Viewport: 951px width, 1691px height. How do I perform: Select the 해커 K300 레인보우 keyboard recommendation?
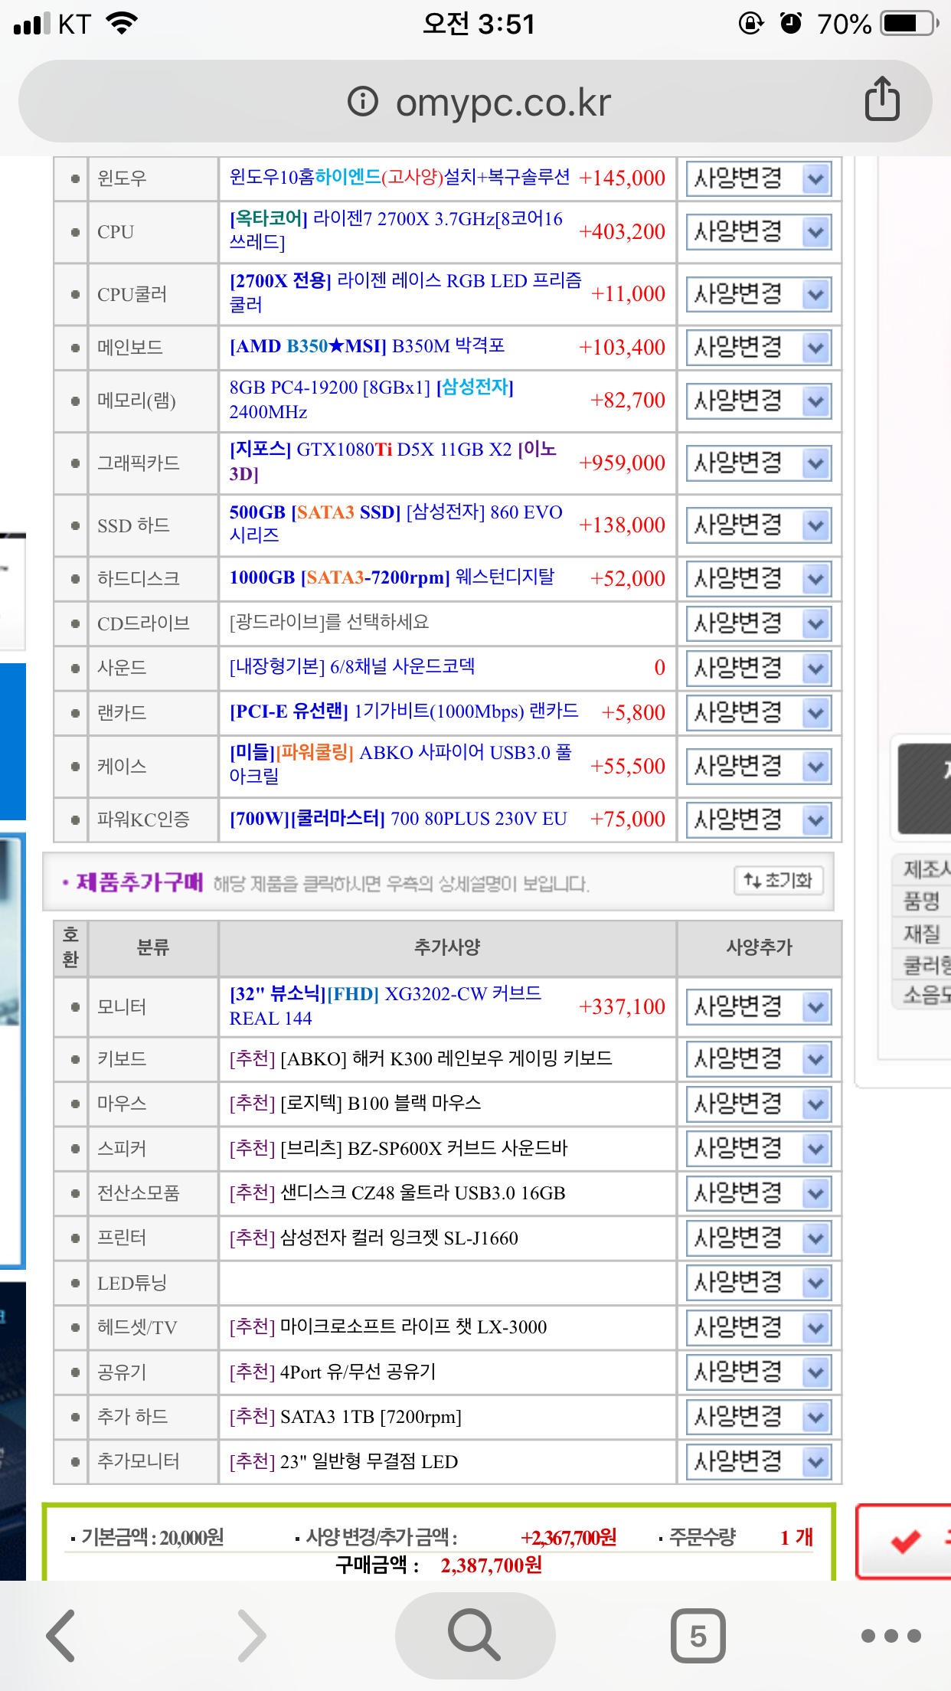[421, 1058]
